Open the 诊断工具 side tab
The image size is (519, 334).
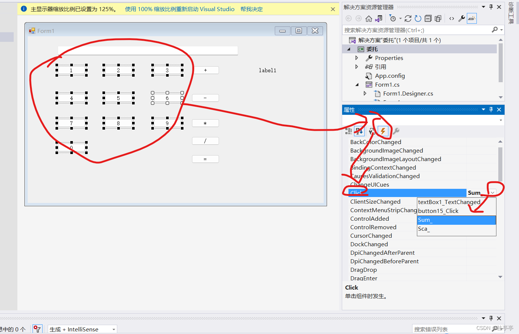pos(511,13)
